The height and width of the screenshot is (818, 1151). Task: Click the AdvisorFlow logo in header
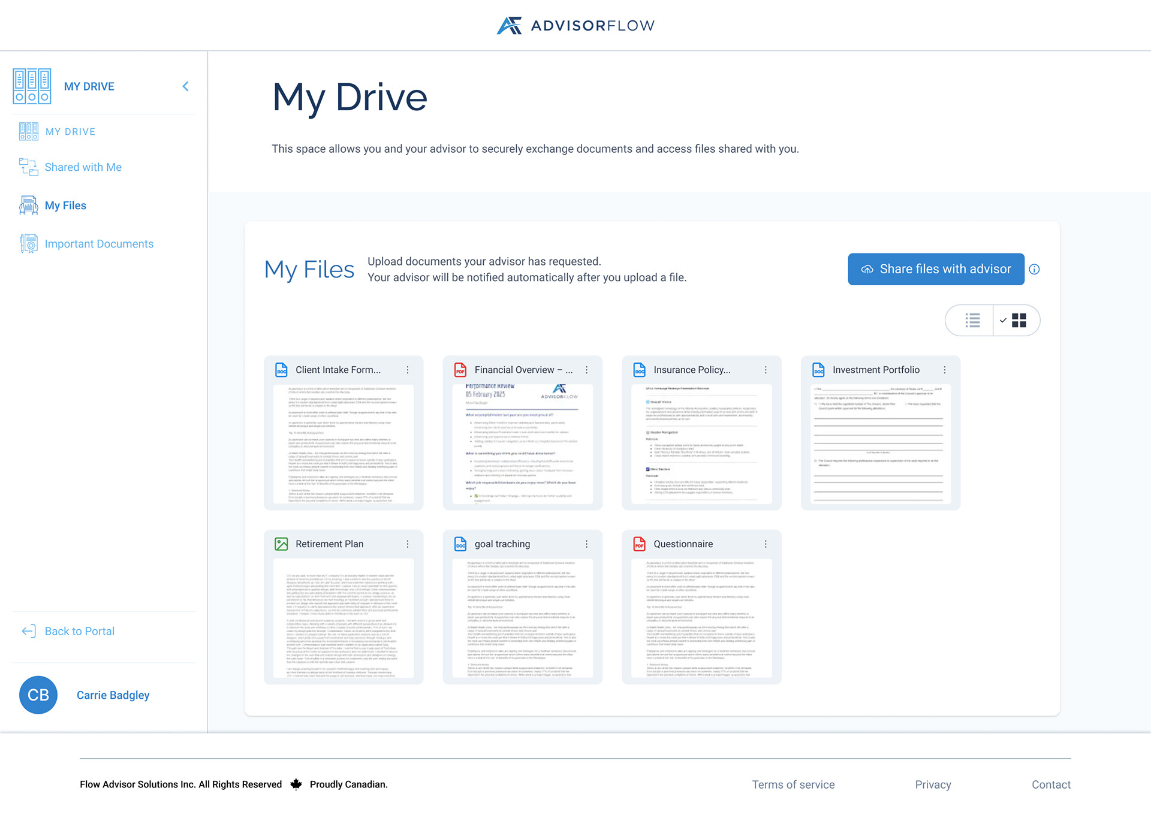click(575, 25)
